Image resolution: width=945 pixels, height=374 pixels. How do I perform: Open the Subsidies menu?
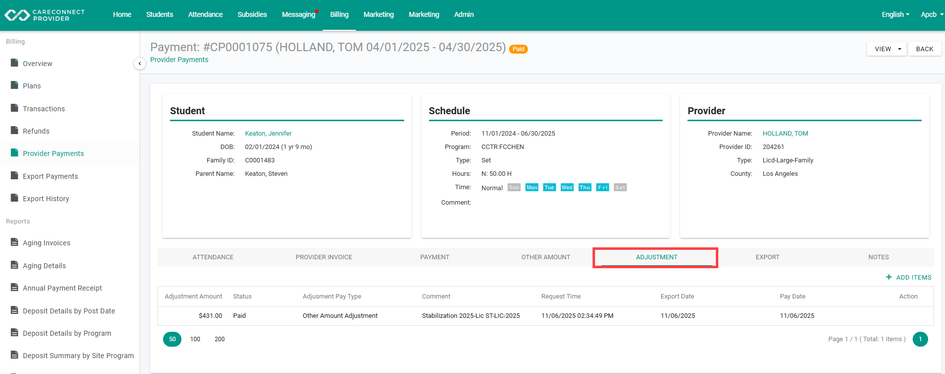[x=252, y=14]
